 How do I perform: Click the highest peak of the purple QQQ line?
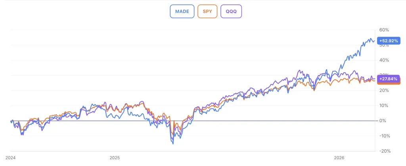pyautogui.click(x=298, y=71)
